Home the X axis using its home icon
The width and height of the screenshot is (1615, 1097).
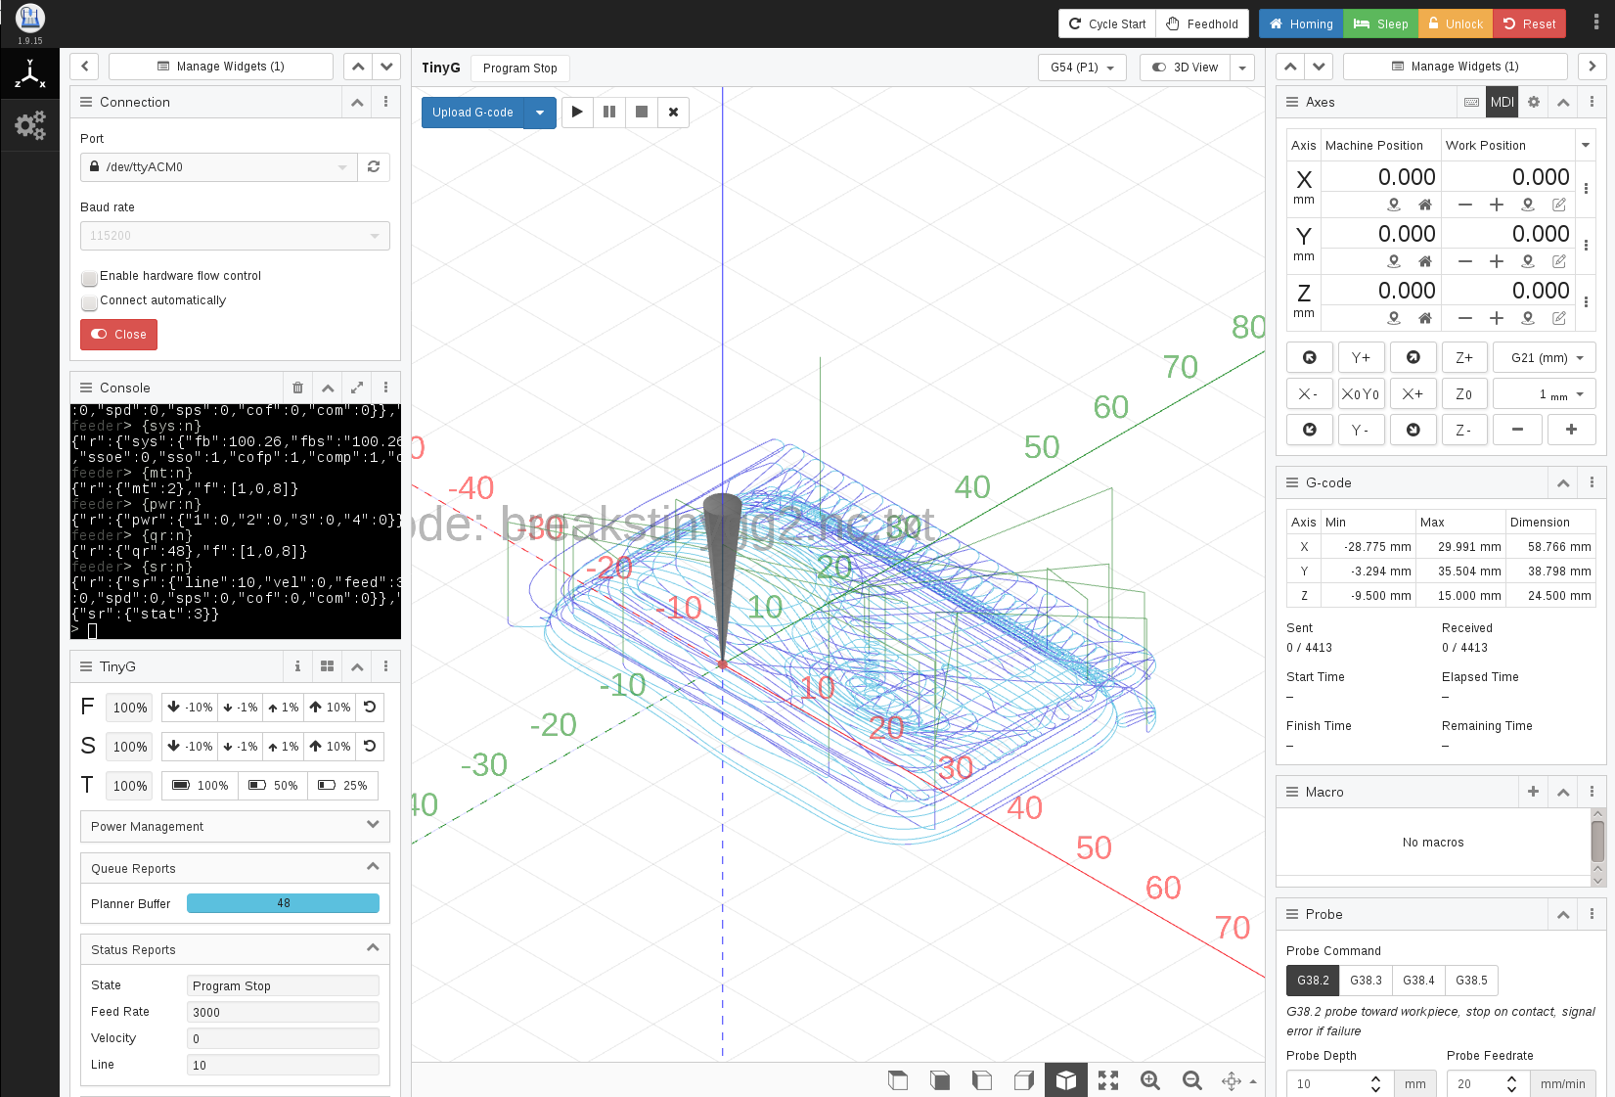(1424, 205)
